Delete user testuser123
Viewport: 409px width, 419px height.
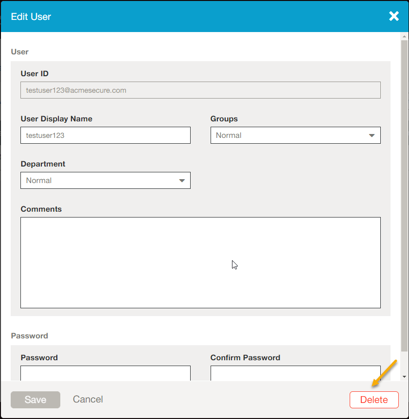374,399
